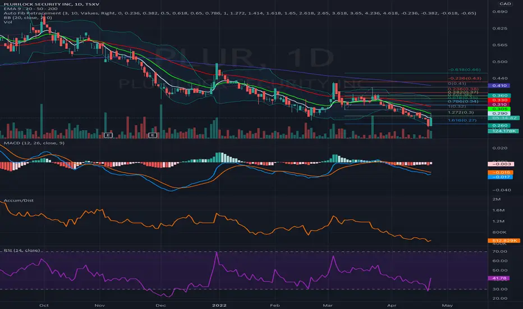The height and width of the screenshot is (309, 523).
Task: Click the first earnings E marker near November
Action: pos(108,135)
